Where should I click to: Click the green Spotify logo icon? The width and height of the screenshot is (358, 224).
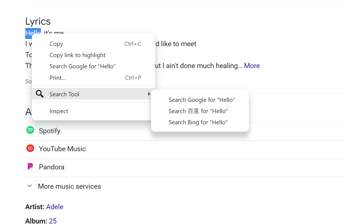point(30,130)
